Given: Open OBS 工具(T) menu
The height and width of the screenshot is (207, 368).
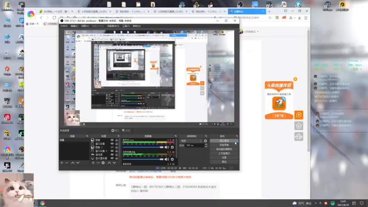Looking at the screenshot, I should coord(126,26).
